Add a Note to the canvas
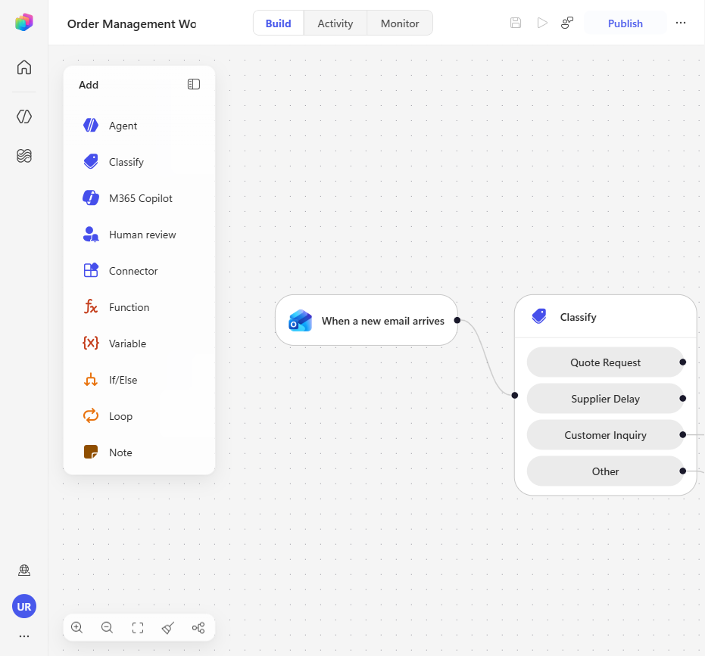705x656 pixels. pos(139,452)
